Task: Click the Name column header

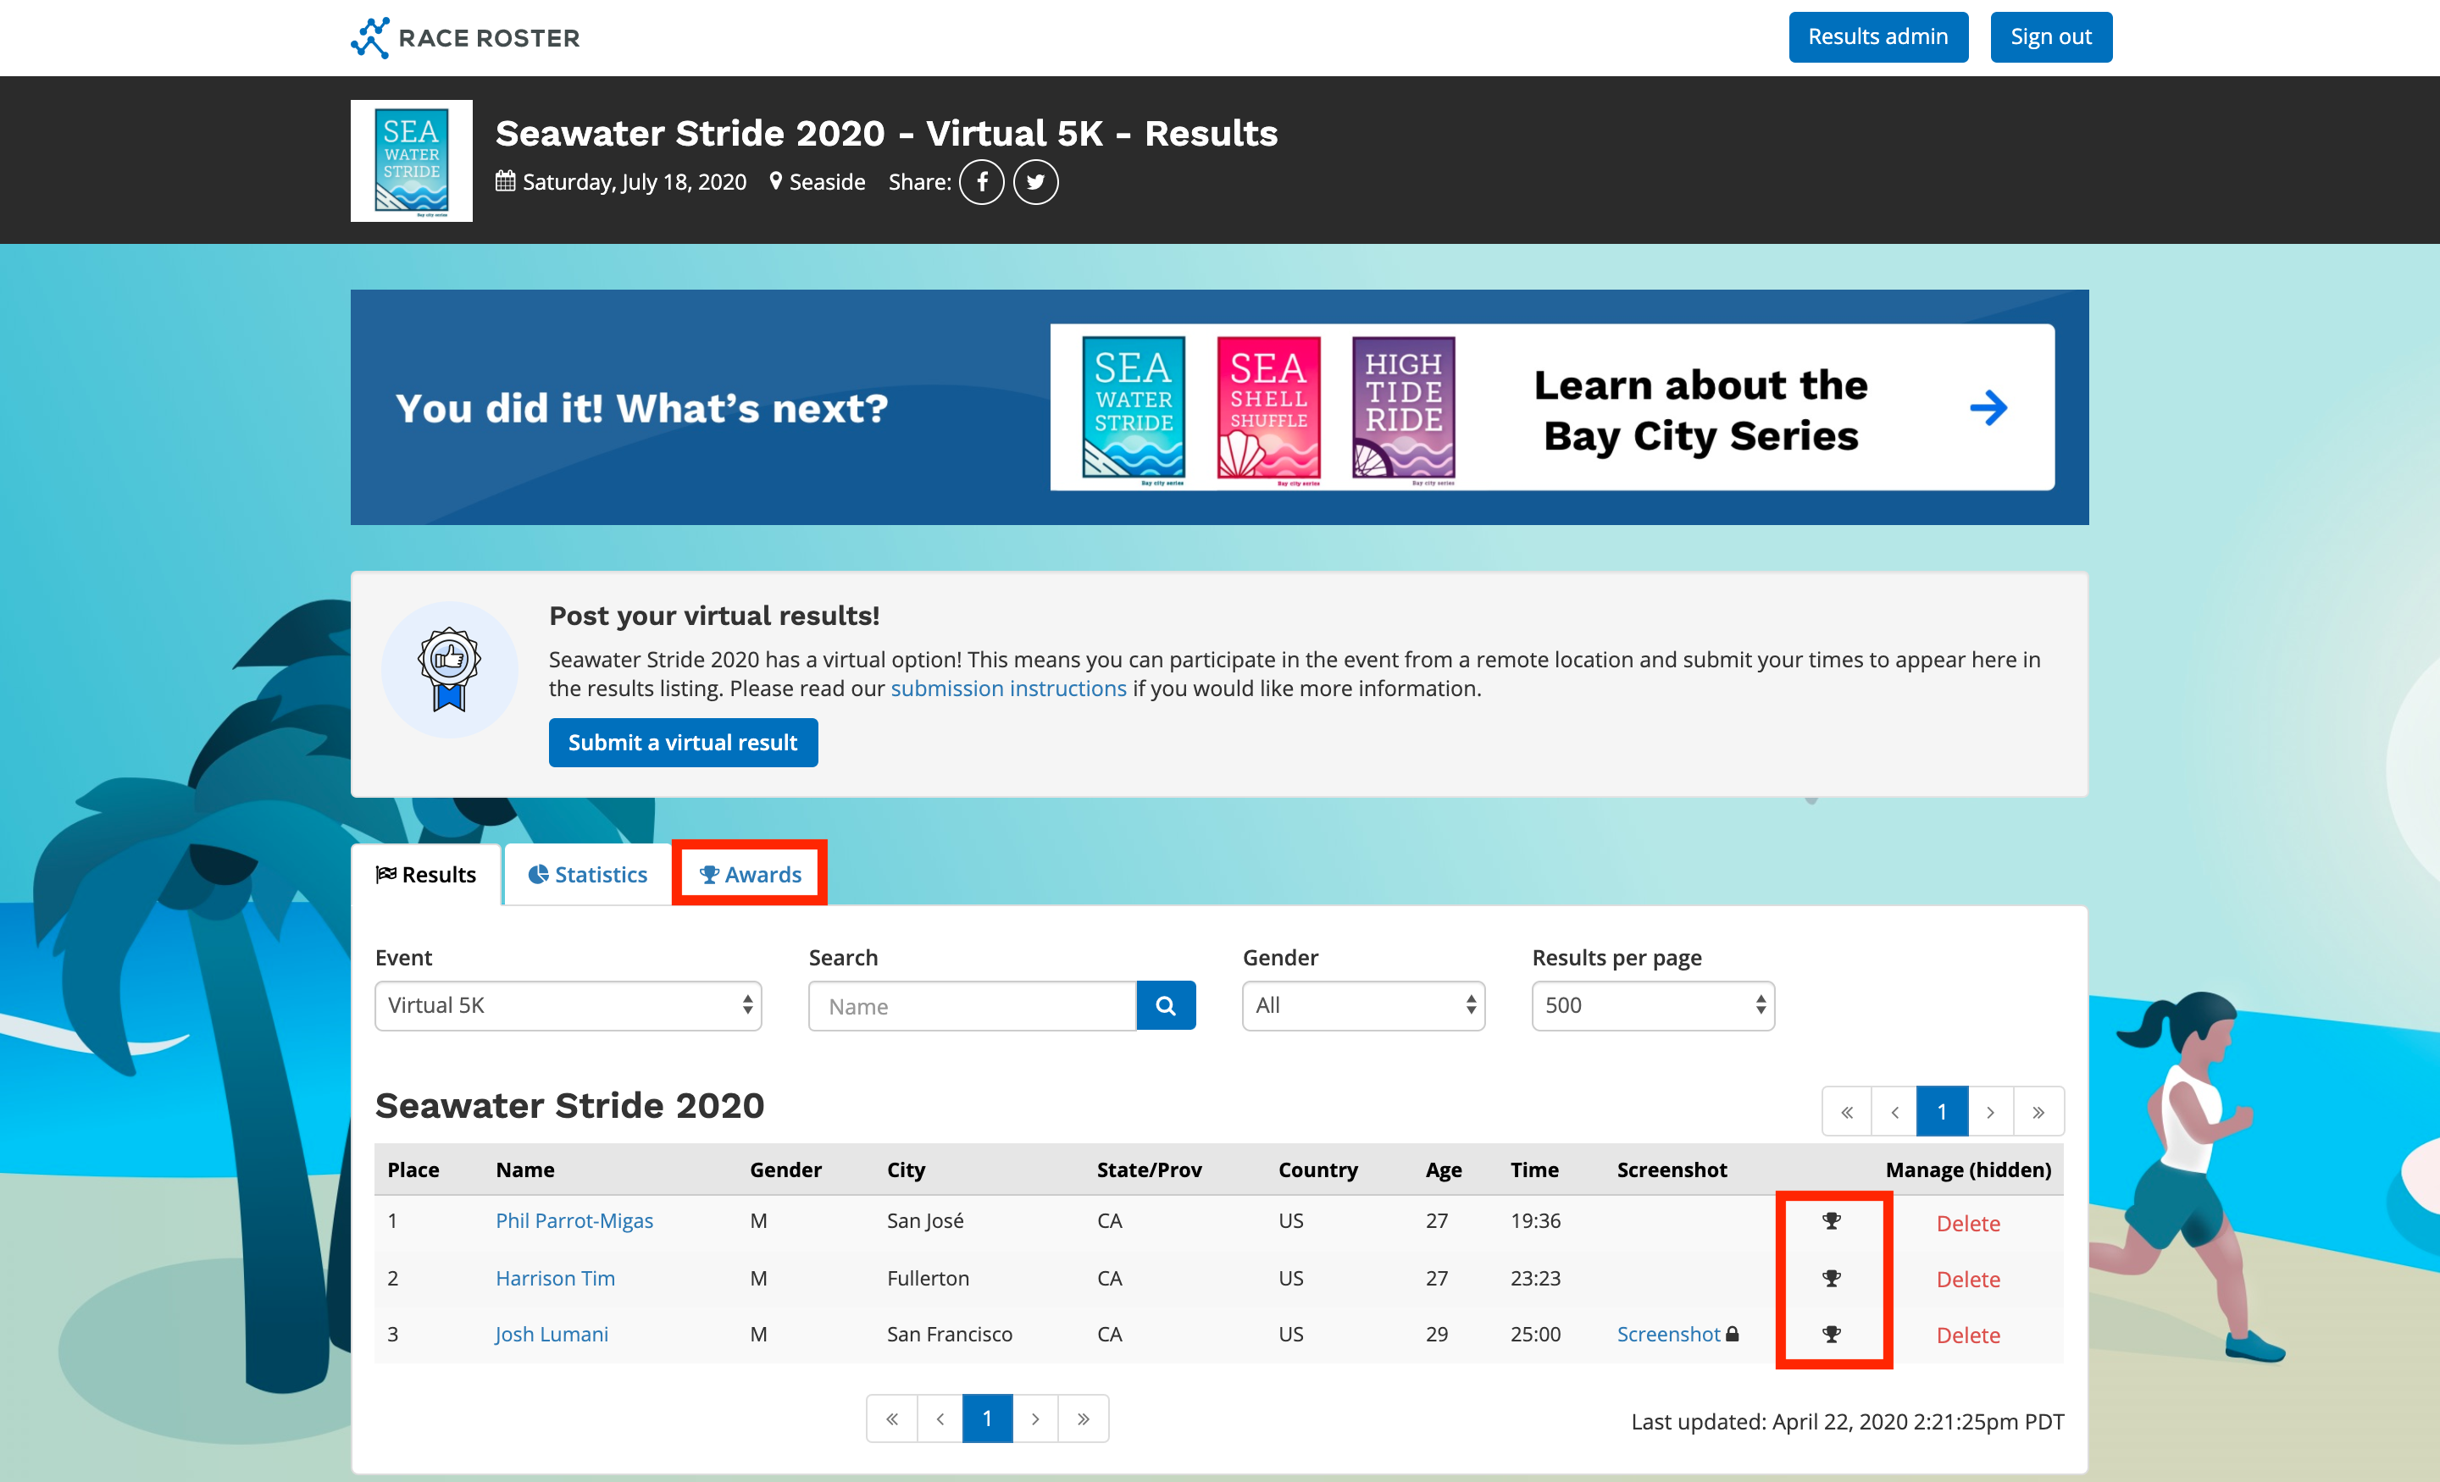Action: point(524,1170)
